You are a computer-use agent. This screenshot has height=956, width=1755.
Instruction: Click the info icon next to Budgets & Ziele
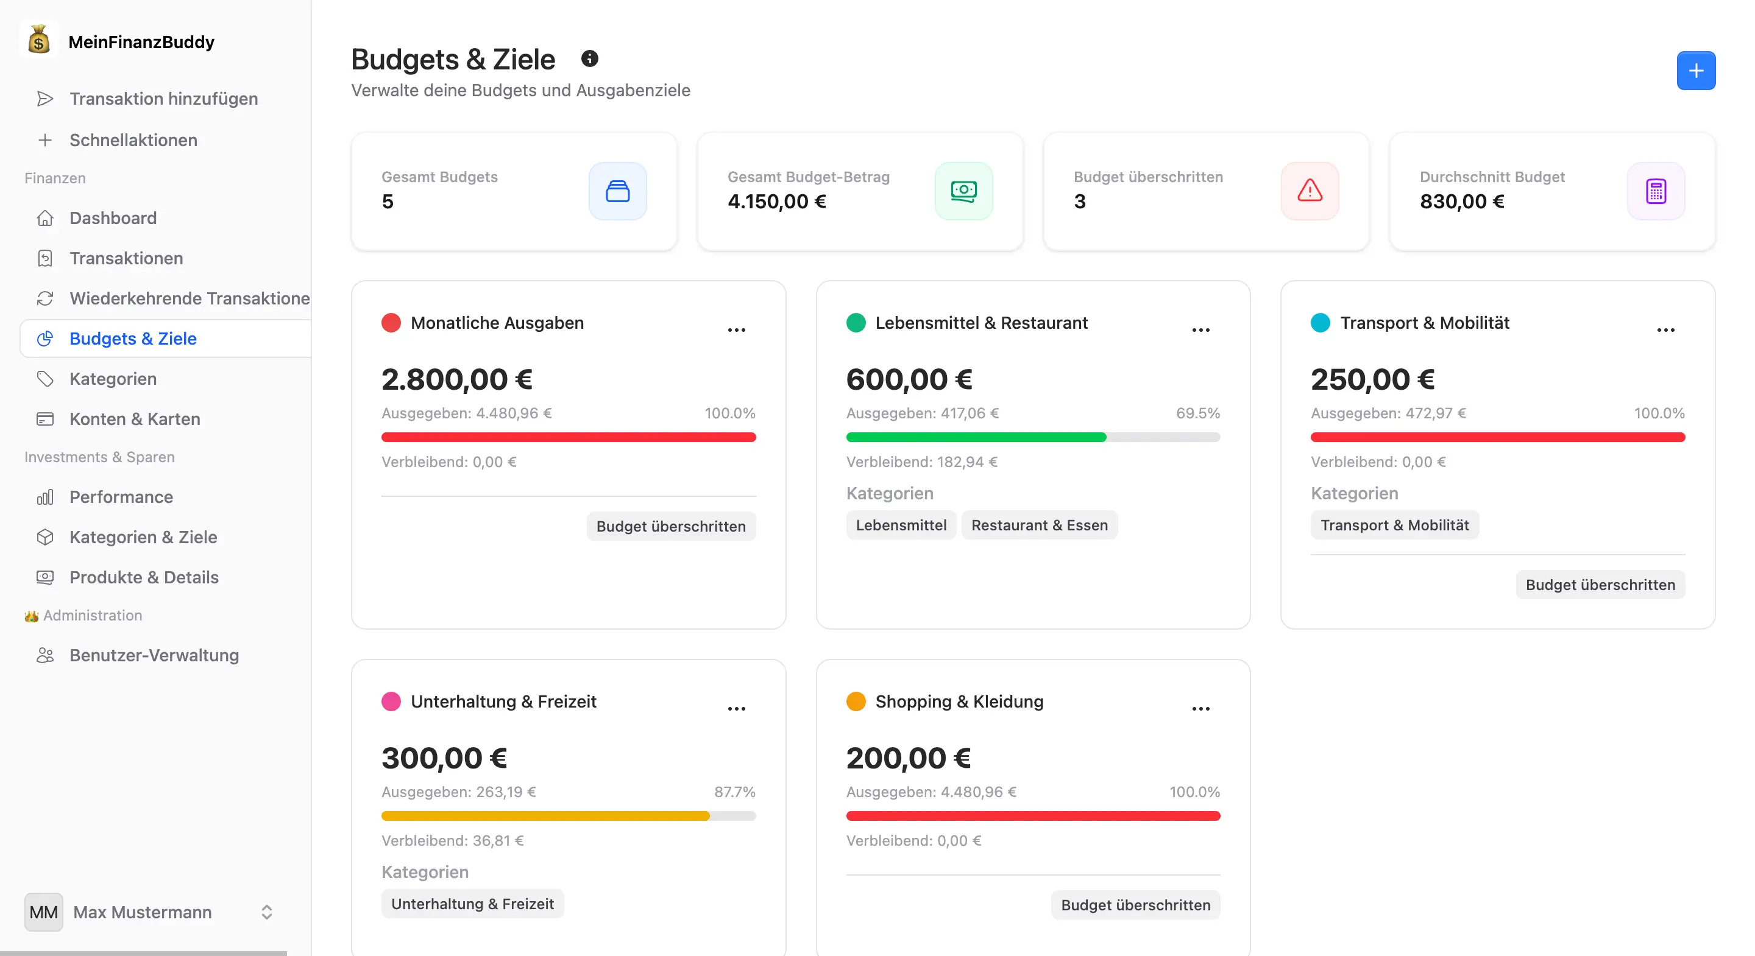(590, 58)
